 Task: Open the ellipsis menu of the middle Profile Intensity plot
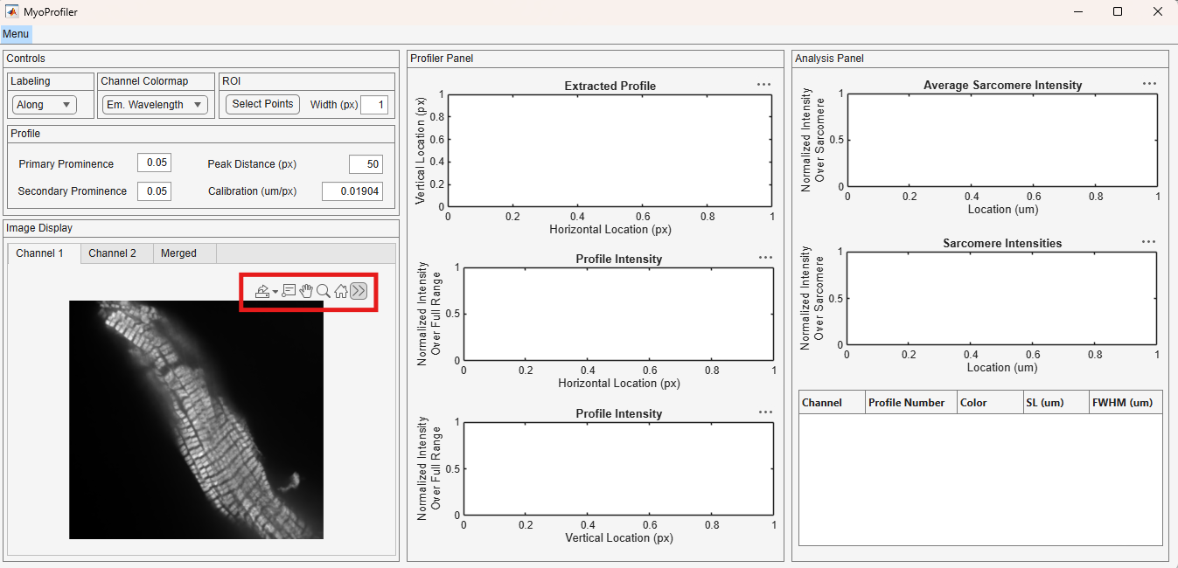point(765,258)
